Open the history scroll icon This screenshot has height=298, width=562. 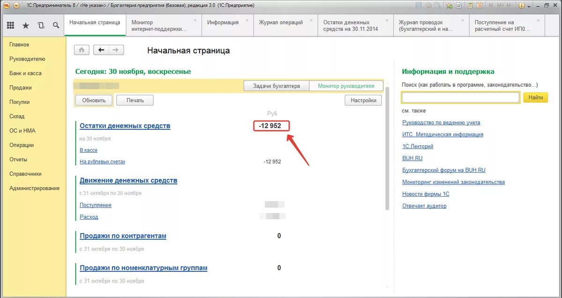pyautogui.click(x=41, y=25)
